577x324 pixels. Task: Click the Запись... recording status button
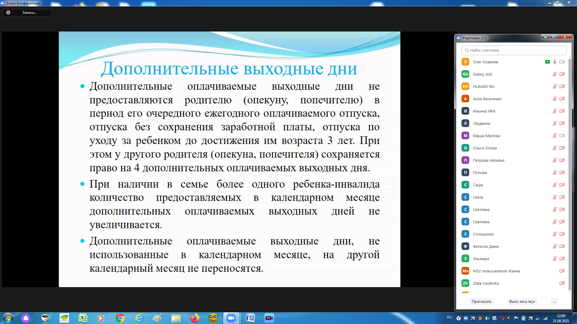click(x=27, y=13)
